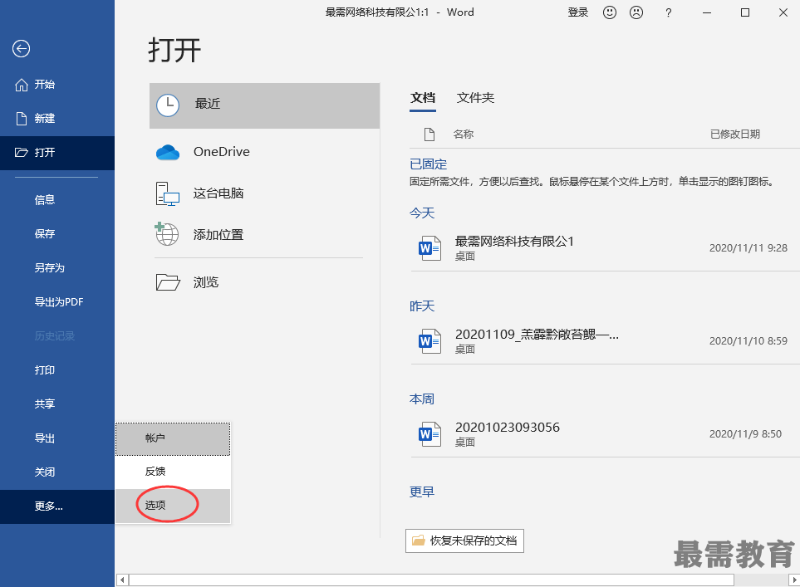Choose 选项 in the popup menu
Viewport: 800px width, 587px height.
[173, 506]
